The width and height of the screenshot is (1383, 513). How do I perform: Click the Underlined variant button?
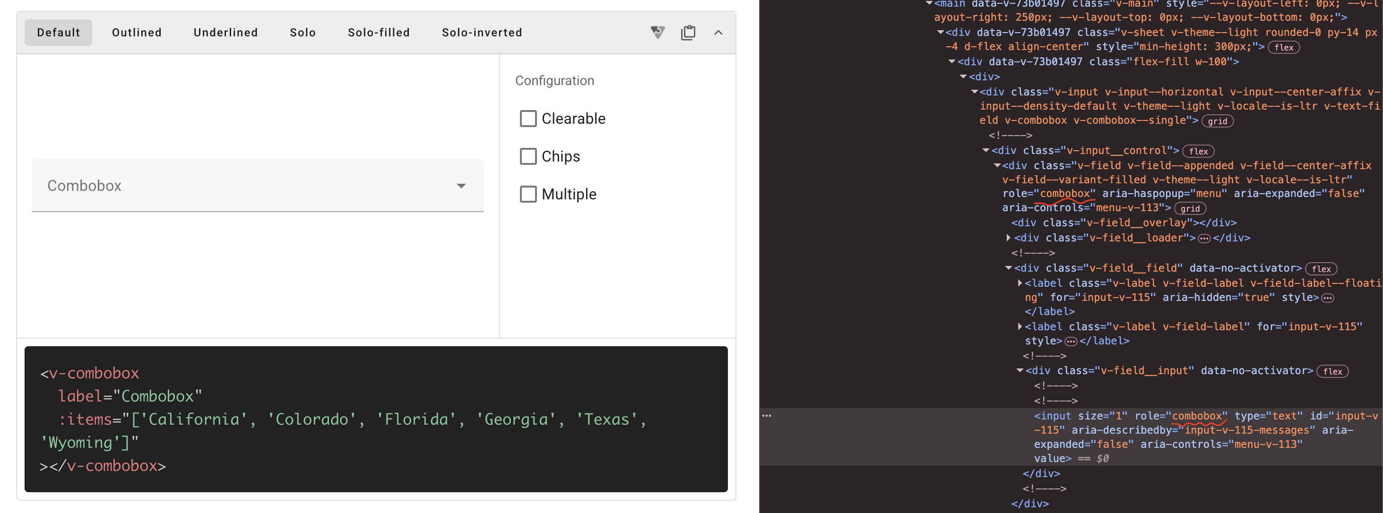[x=225, y=32]
